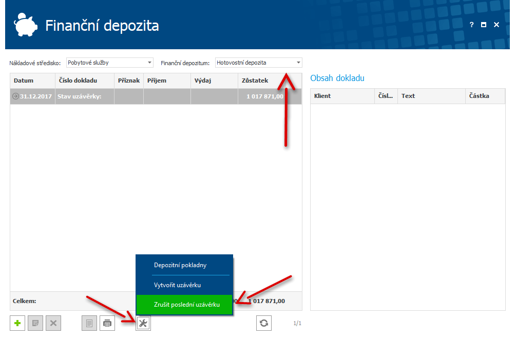Sort by Číslo dokladu column header
515x340 pixels.
point(85,81)
